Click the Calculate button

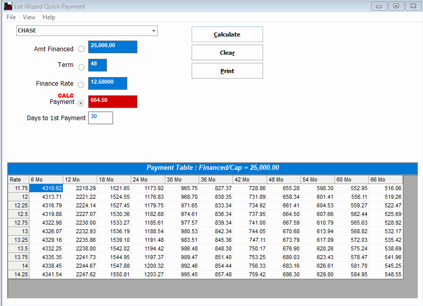pyautogui.click(x=227, y=34)
